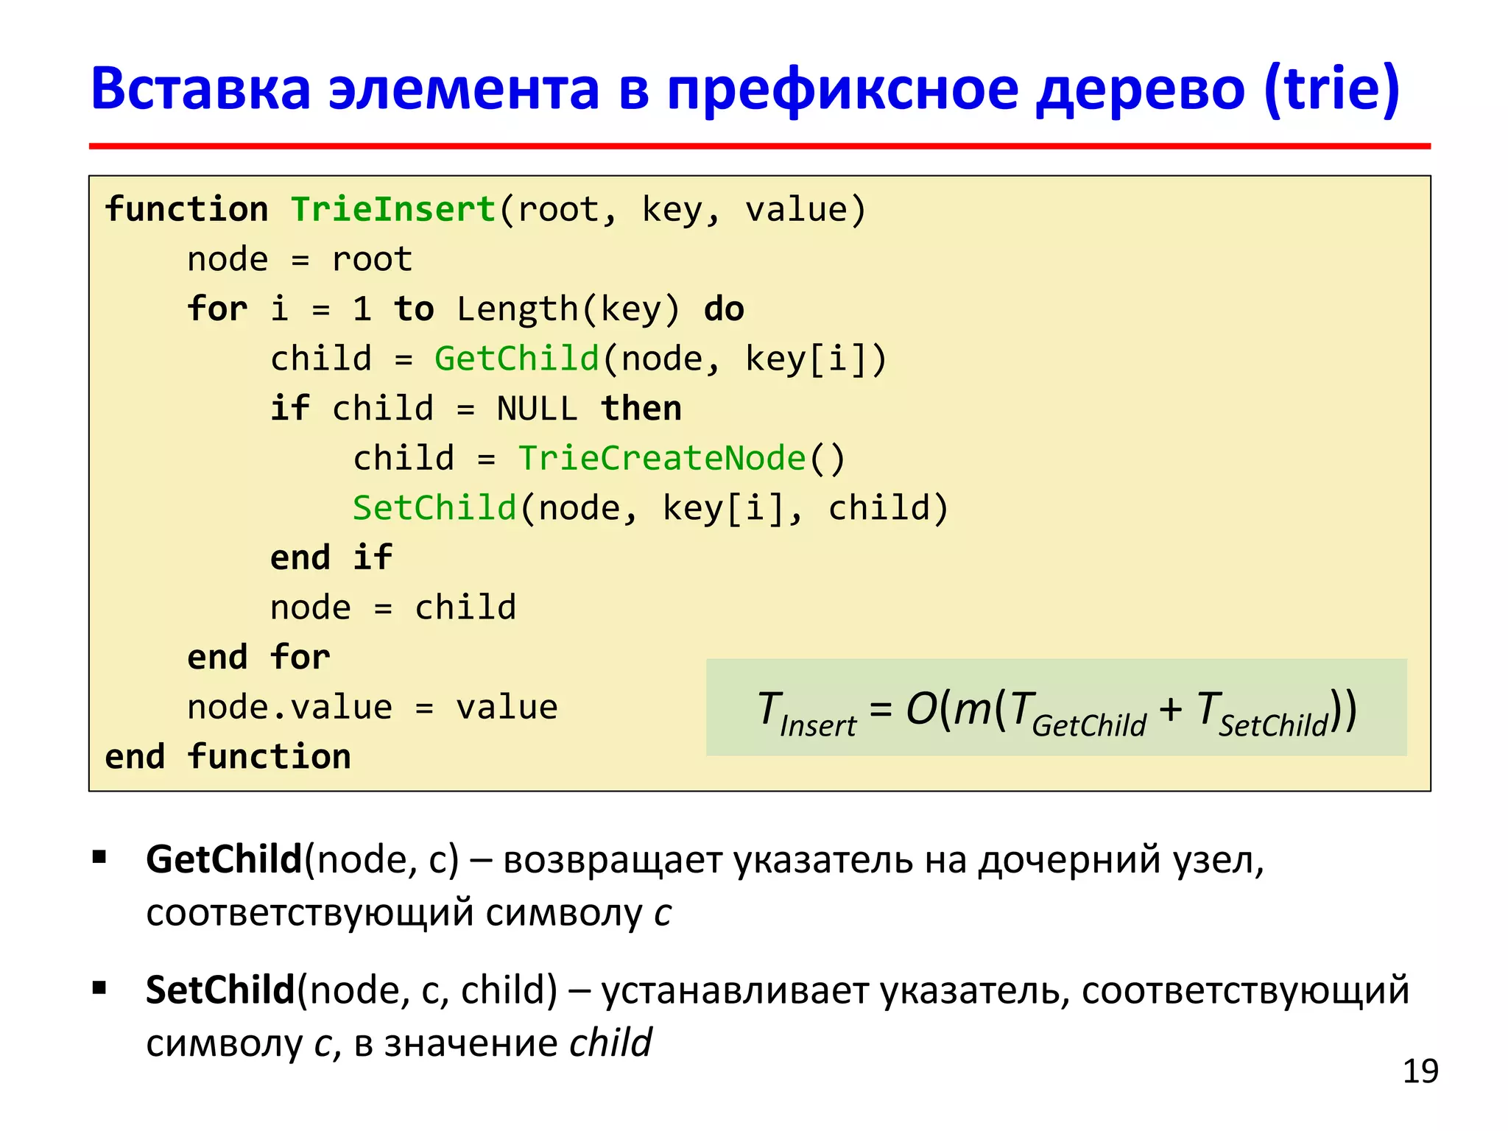Click the 'end function' line
The height and width of the screenshot is (1131, 1508).
point(228,757)
